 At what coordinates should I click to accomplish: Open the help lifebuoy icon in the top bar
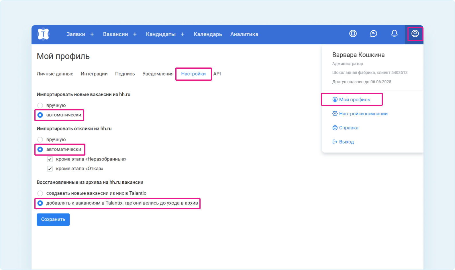353,33
